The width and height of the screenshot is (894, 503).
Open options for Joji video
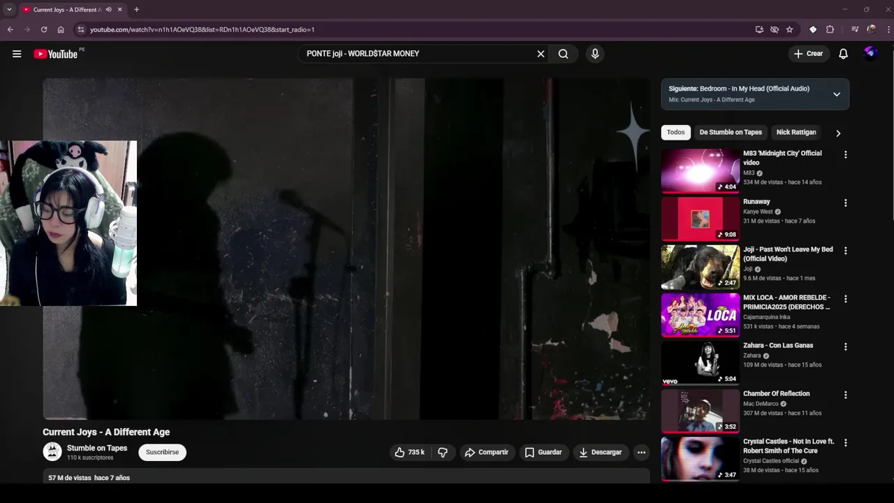(x=845, y=251)
